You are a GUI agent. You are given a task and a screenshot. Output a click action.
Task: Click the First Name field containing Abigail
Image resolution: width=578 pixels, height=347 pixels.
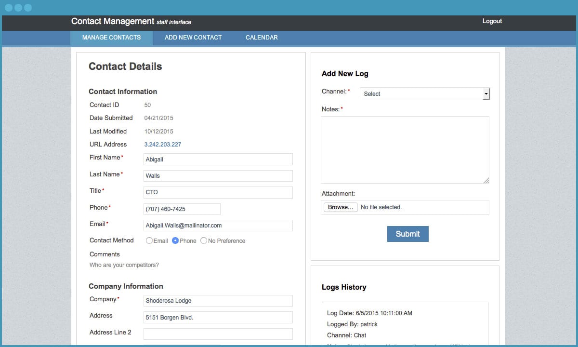click(218, 159)
